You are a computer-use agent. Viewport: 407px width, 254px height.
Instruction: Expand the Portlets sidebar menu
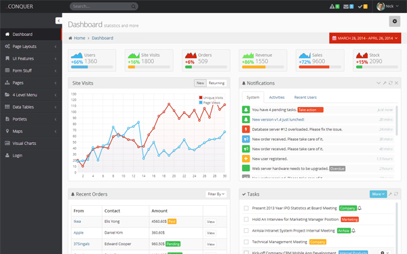point(31,119)
